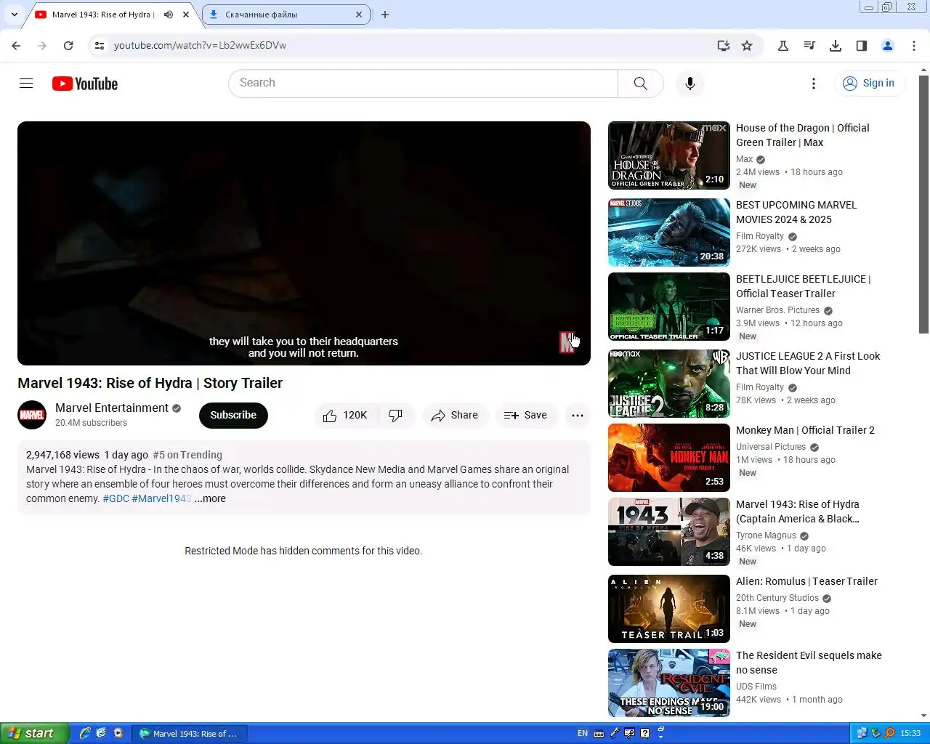Open the YouTube guide hamburger menu
This screenshot has width=930, height=744.
click(x=26, y=84)
